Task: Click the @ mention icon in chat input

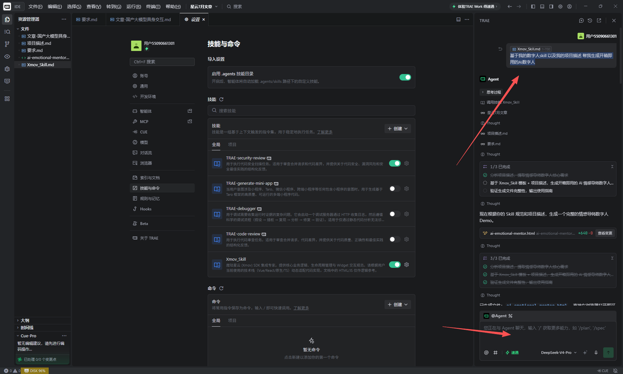Action: click(x=486, y=353)
